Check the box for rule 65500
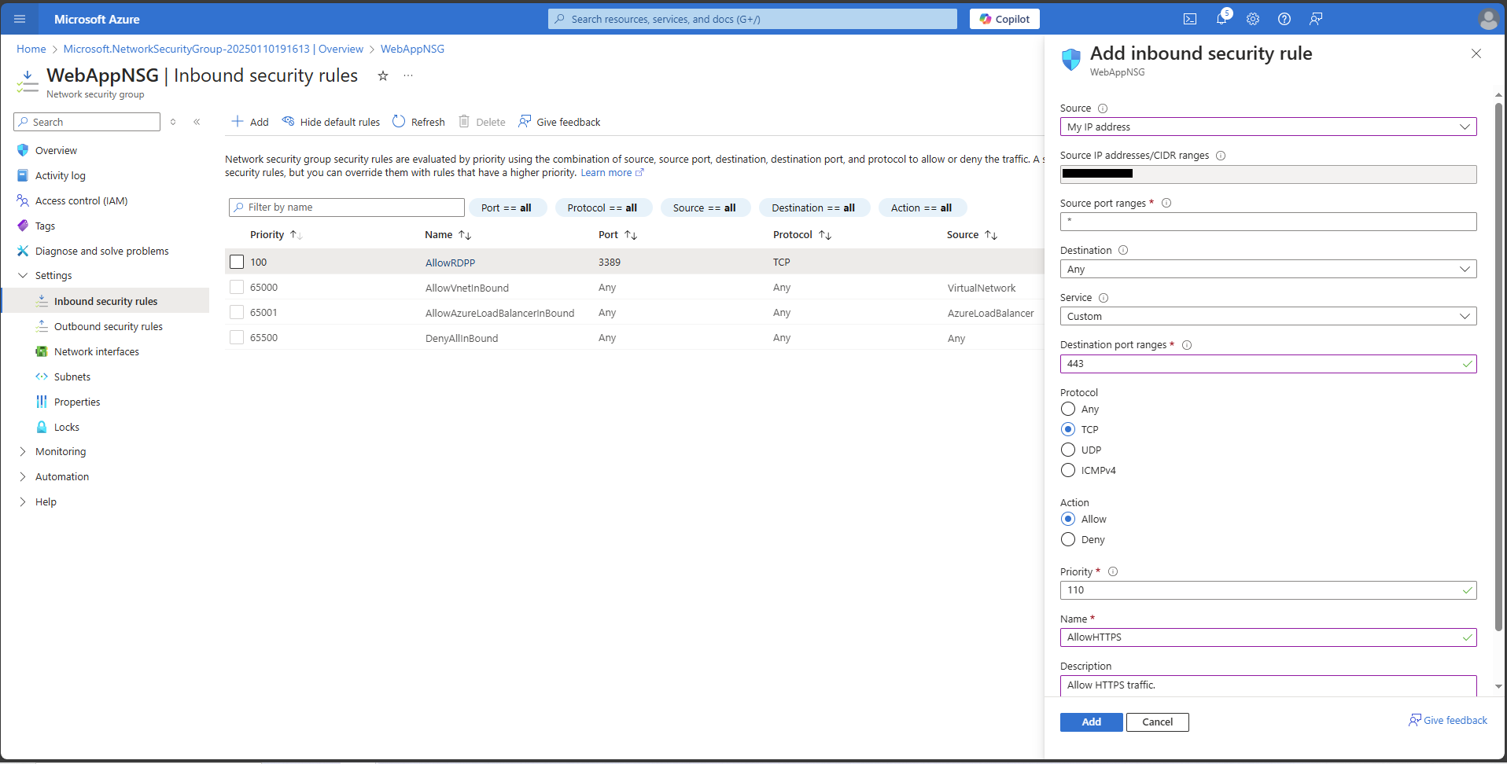 [x=237, y=337]
